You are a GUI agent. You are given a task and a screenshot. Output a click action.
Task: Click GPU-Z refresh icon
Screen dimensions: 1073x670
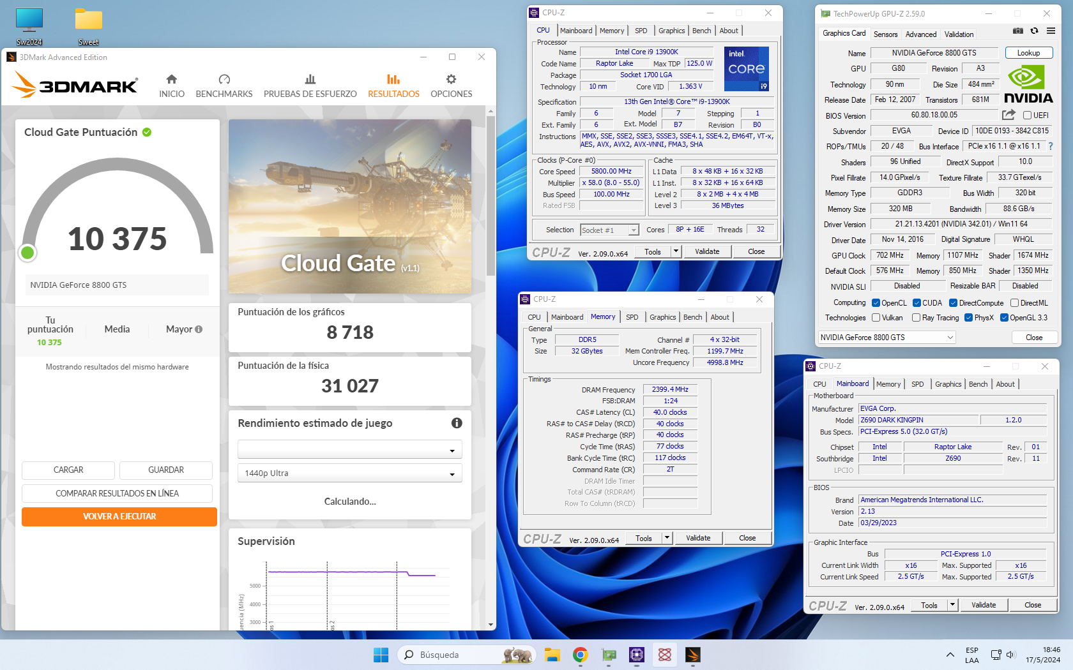click(x=1034, y=31)
